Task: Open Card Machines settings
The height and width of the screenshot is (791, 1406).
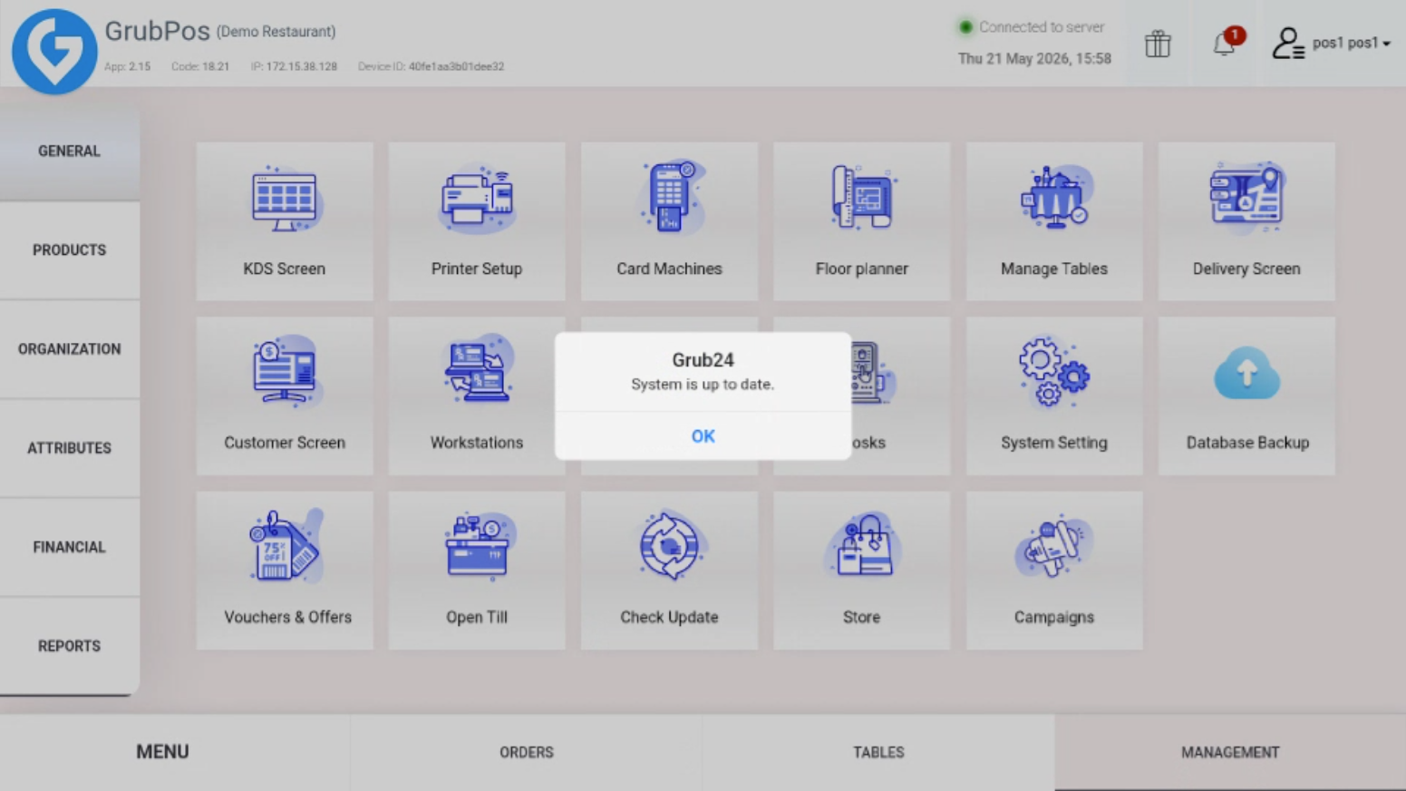Action: 669,221
